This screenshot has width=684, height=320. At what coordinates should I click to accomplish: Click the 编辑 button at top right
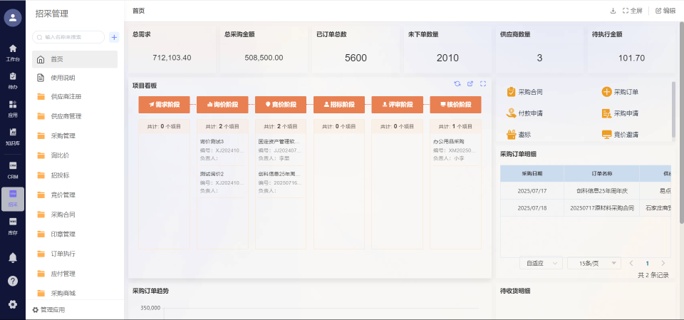[x=665, y=11]
